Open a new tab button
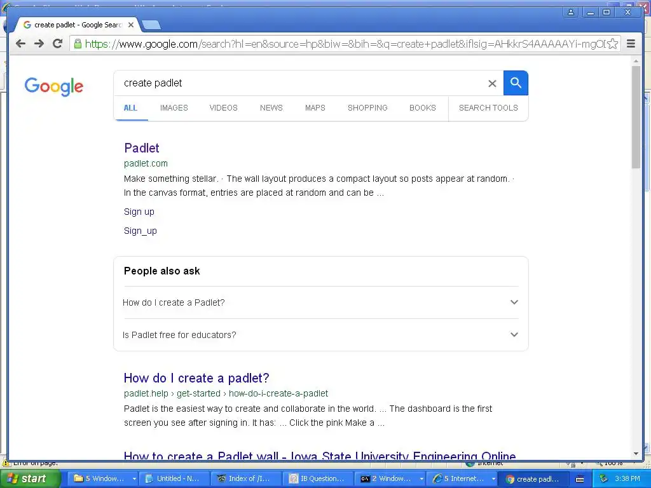The width and height of the screenshot is (651, 488). click(x=151, y=25)
